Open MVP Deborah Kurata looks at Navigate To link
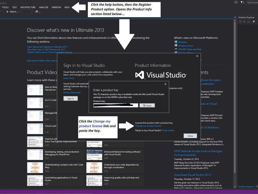 (x=198, y=153)
